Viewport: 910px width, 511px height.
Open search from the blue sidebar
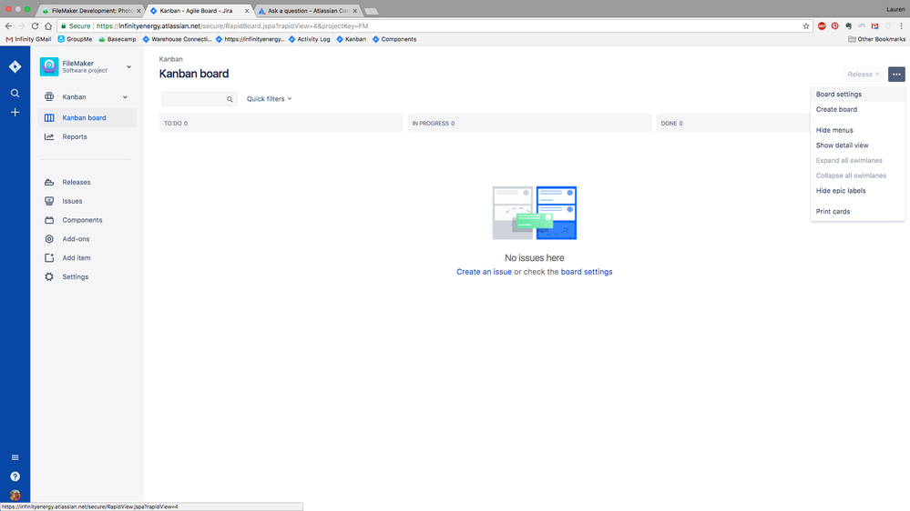(x=15, y=94)
